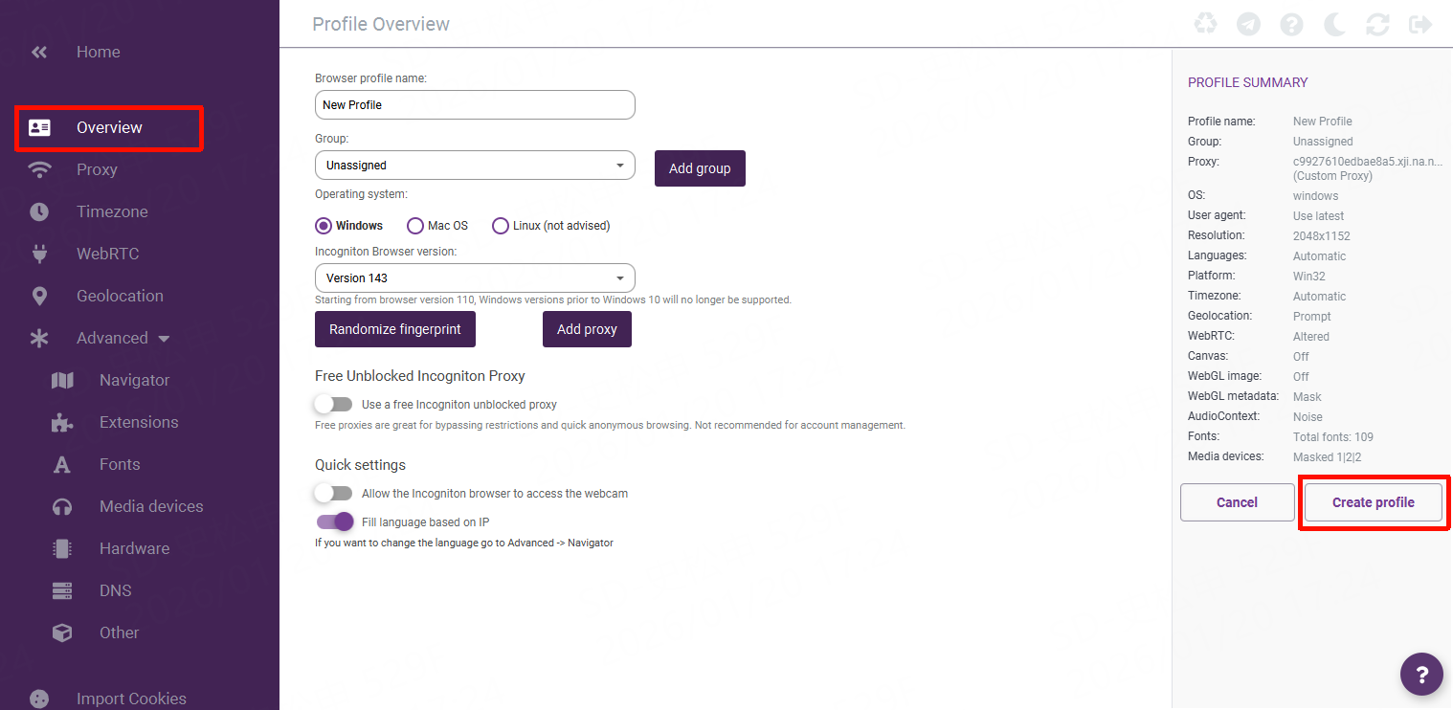Select the Mac OS radio button
Image resolution: width=1453 pixels, height=710 pixels.
point(415,226)
